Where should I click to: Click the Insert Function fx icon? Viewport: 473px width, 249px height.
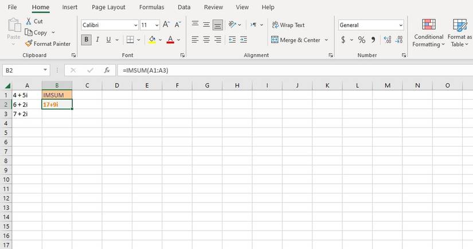click(107, 70)
